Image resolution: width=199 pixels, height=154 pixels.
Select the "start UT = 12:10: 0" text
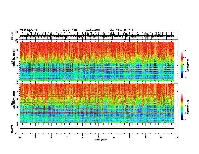(121, 30)
